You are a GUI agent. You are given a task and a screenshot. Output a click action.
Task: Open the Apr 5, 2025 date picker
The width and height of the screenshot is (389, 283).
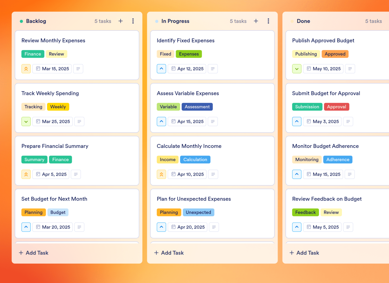coord(51,174)
